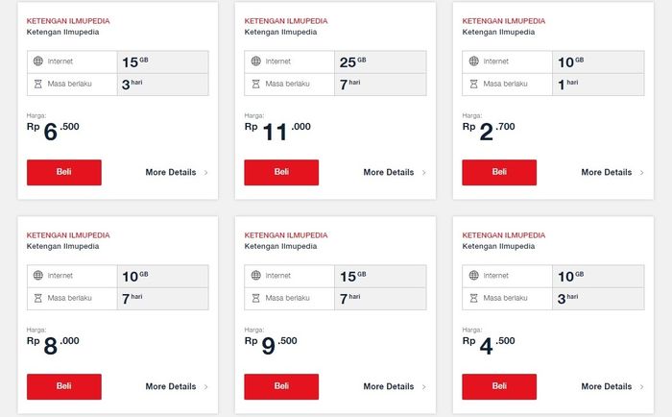Click hourglass icon on Rp 2.700 card
The height and width of the screenshot is (417, 672).
[474, 84]
